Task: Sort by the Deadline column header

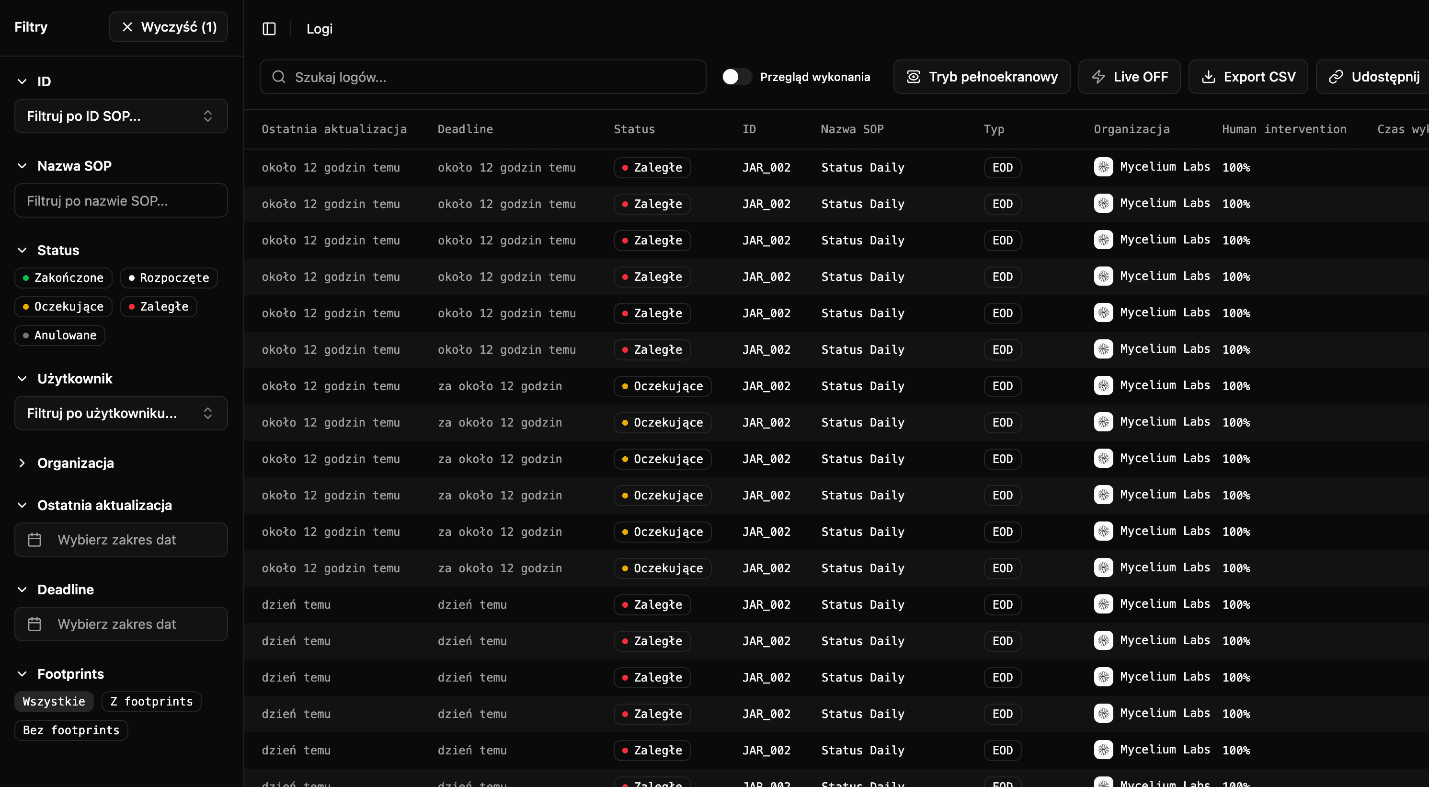Action: coord(465,129)
